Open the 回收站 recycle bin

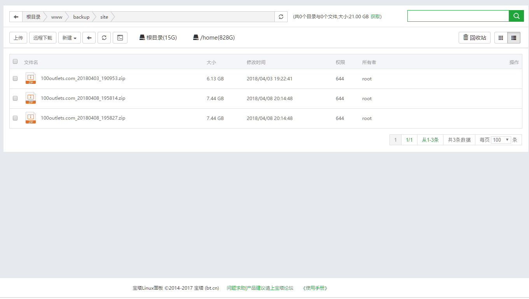pos(474,38)
